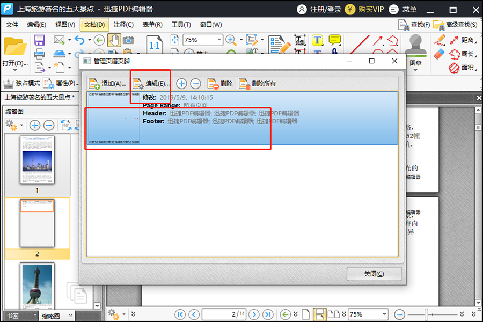Toggle the hand pan tool
This screenshot has width=483, height=322.
pos(114,40)
